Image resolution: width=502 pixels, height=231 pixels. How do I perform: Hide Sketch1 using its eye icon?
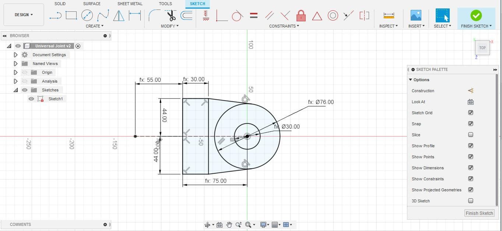(31, 99)
